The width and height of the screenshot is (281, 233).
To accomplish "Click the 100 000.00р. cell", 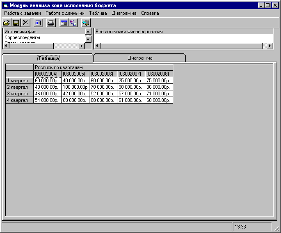I will [x=75, y=87].
